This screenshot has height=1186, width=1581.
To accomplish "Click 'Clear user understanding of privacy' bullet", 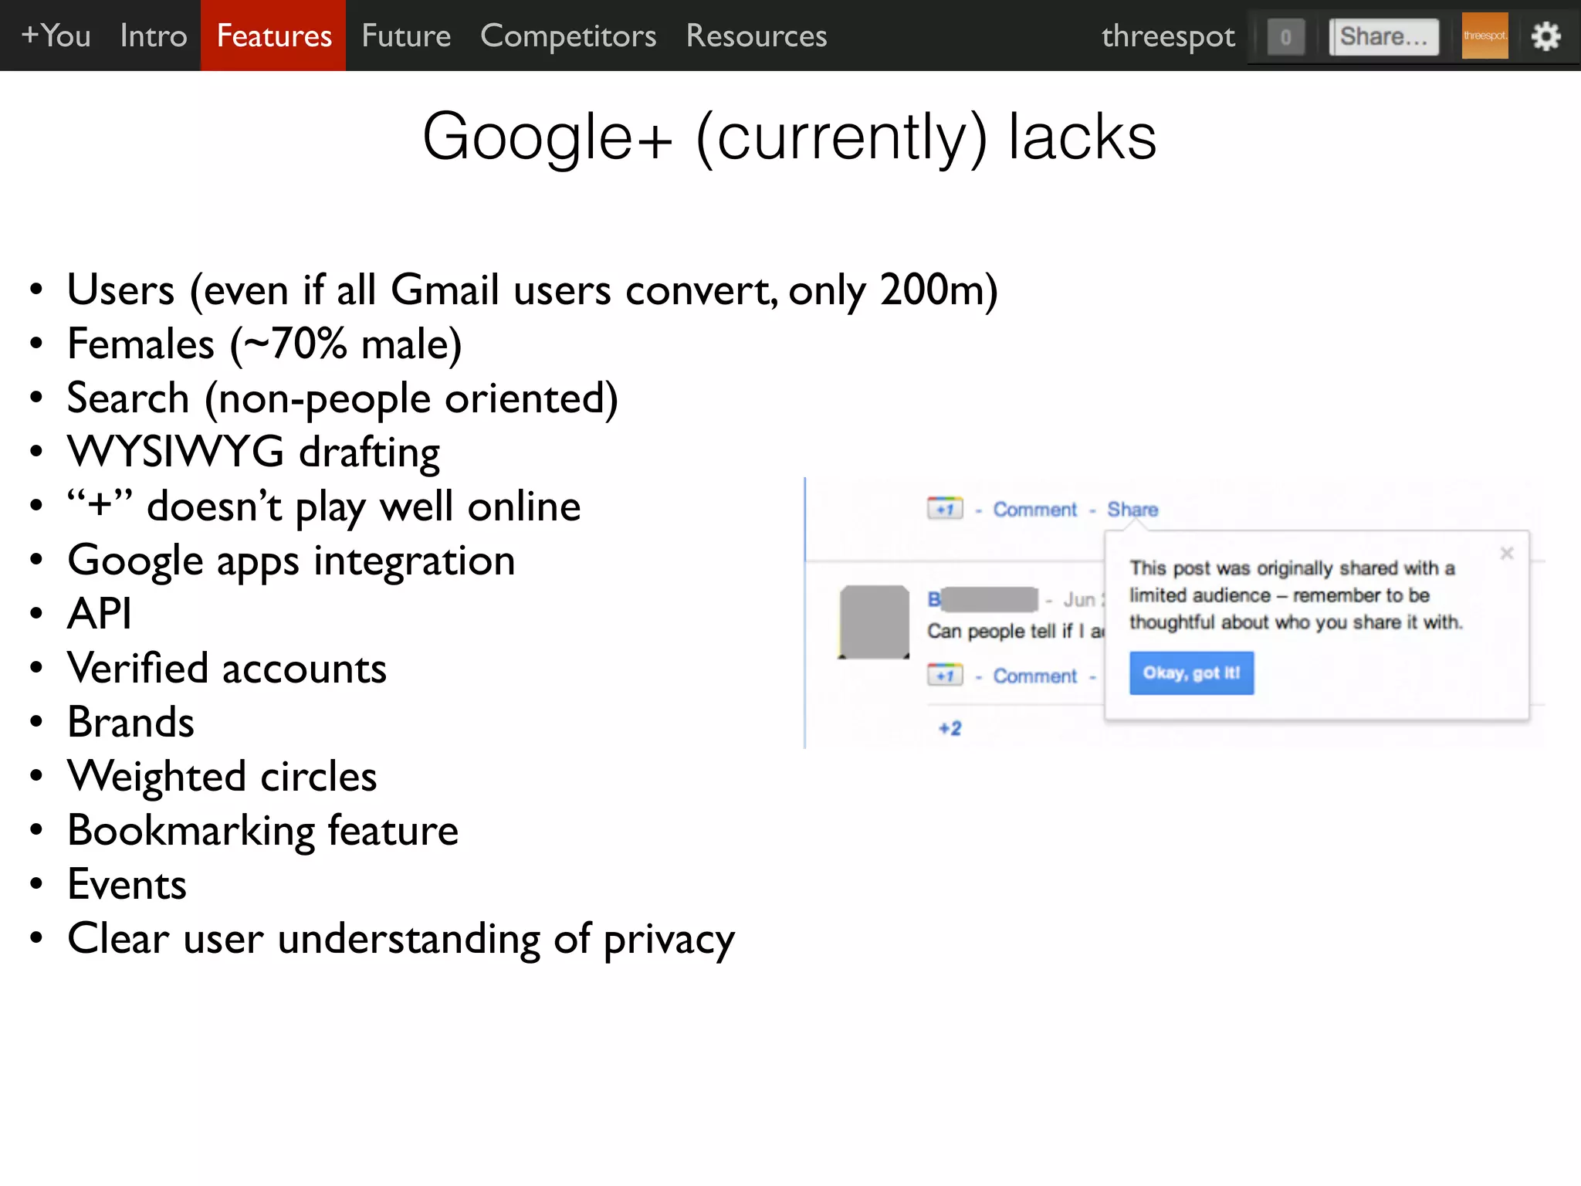I will coord(401,939).
